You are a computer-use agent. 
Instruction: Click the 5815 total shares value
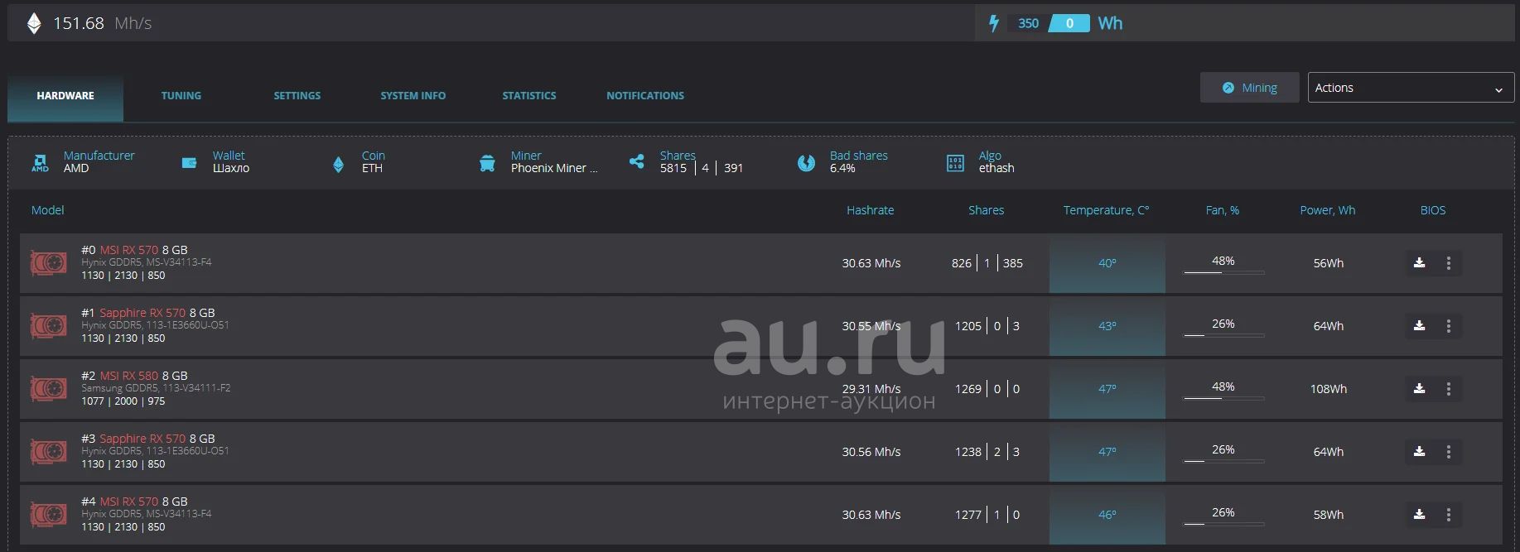click(x=673, y=168)
